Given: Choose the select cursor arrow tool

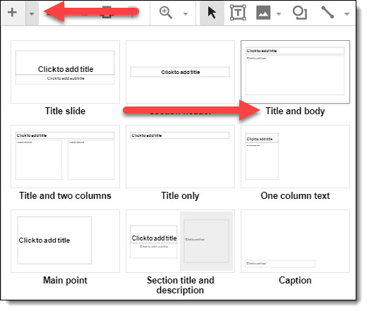Looking at the screenshot, I should tap(212, 13).
